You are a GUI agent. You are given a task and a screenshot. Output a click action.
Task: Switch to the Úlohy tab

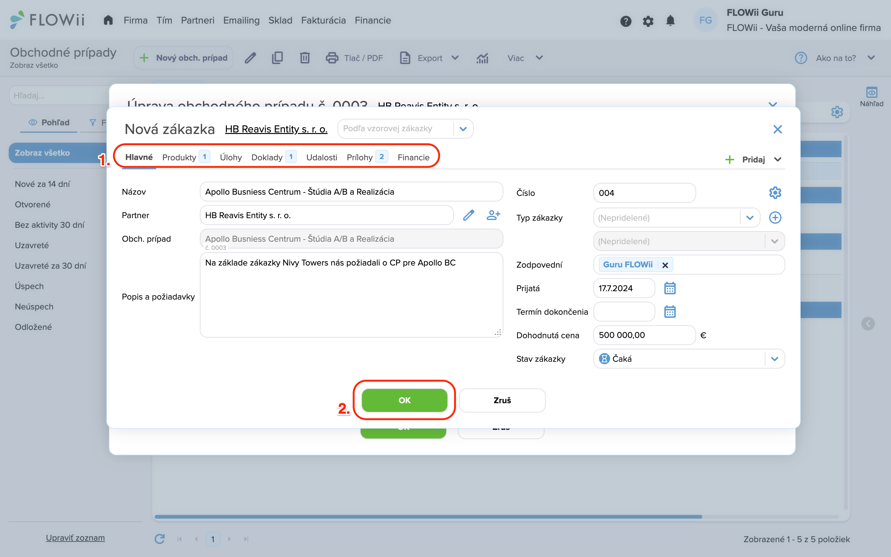coord(230,157)
